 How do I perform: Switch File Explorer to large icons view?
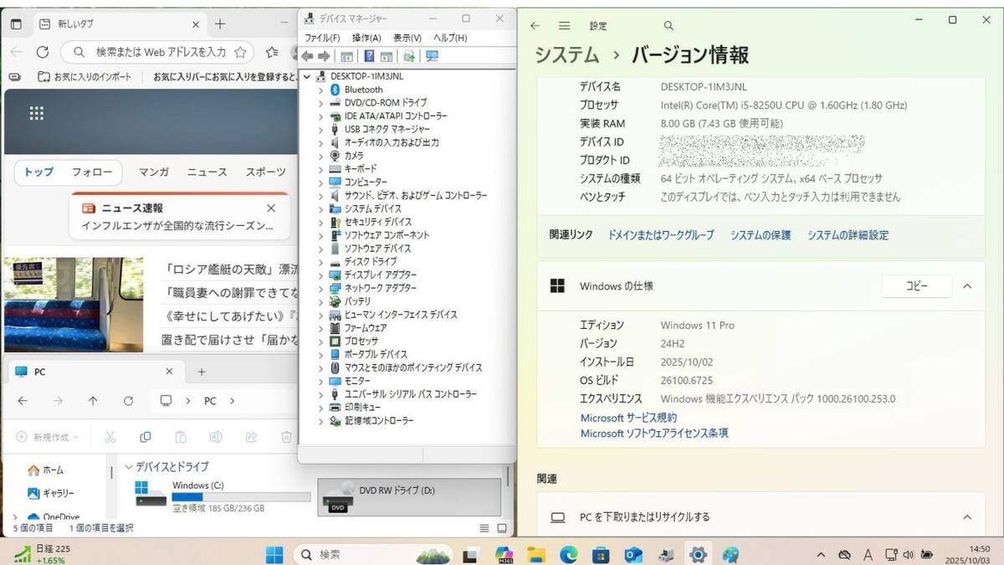(x=503, y=528)
